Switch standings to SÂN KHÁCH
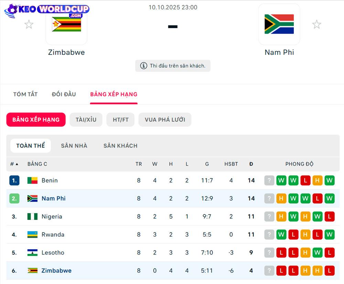This screenshot has width=344, height=284. [120, 146]
